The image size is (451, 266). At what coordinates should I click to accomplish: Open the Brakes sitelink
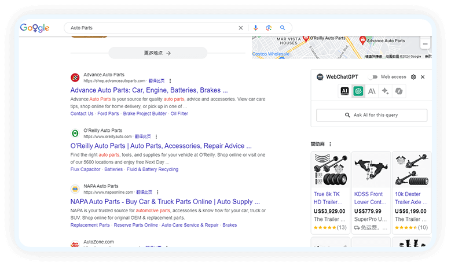tap(229, 225)
